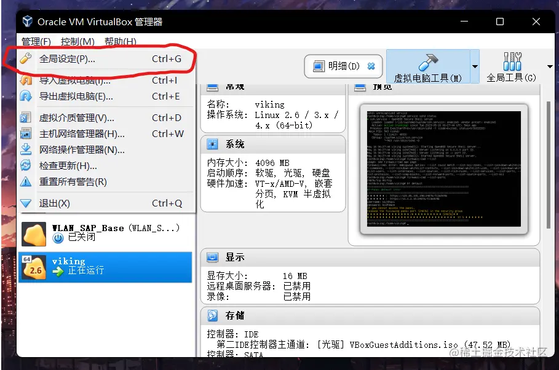Click the VirtualBox cube title icon
559x370 pixels.
tap(28, 22)
